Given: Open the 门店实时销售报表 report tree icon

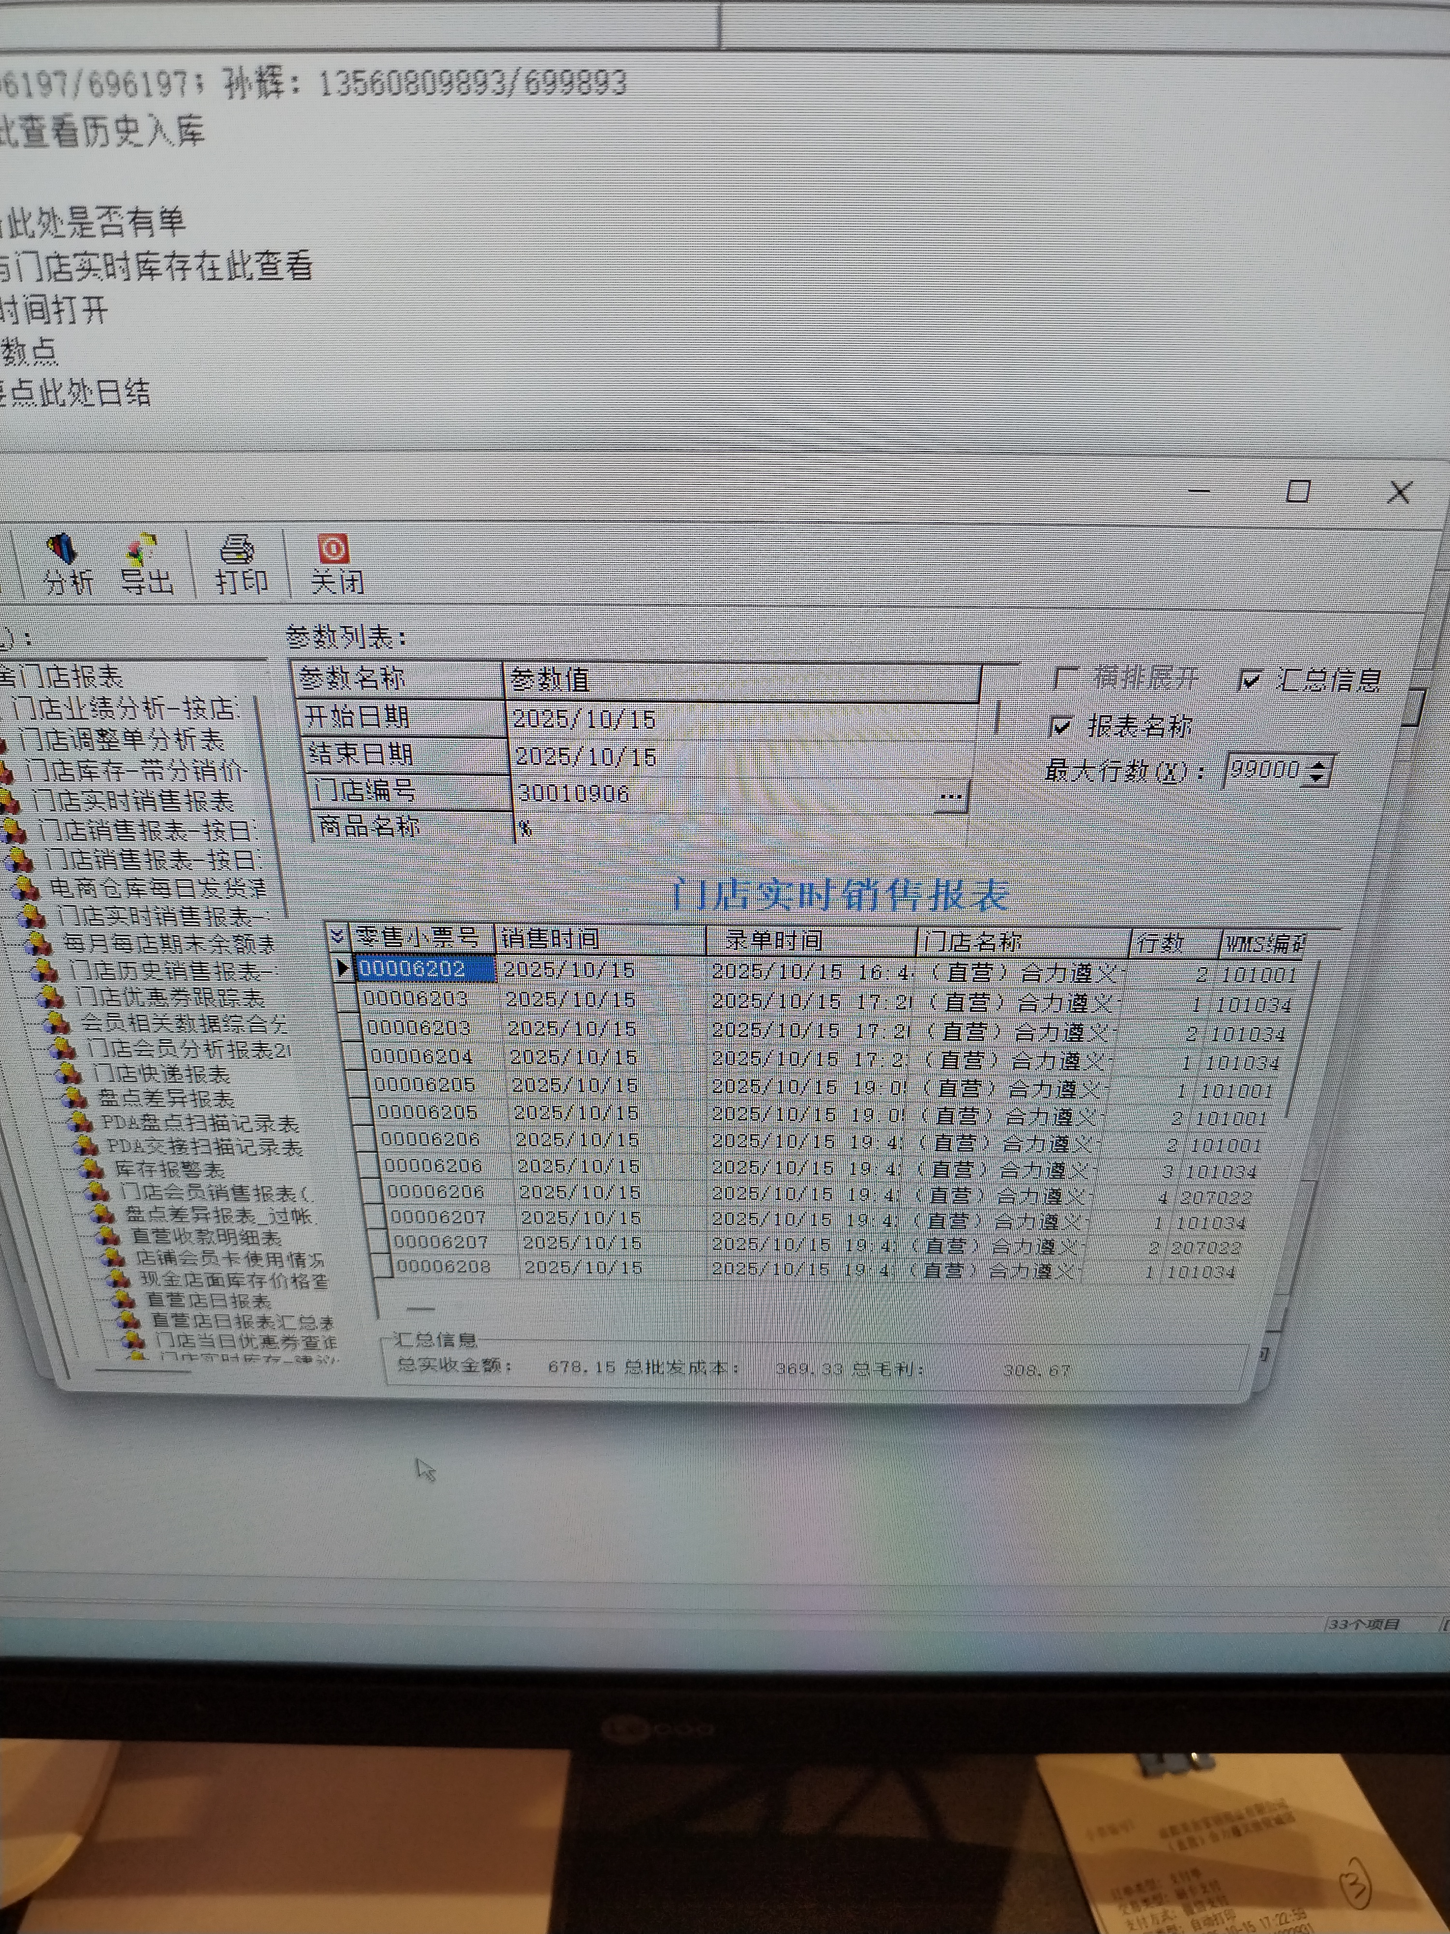Looking at the screenshot, I should [x=10, y=801].
